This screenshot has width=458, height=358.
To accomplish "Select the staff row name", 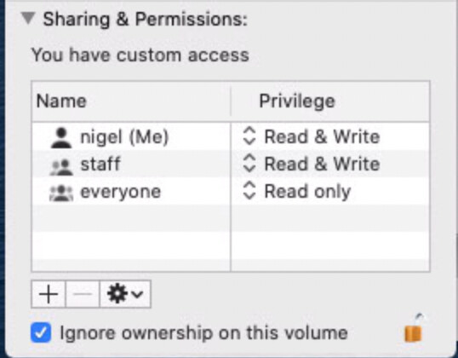I will pyautogui.click(x=100, y=164).
